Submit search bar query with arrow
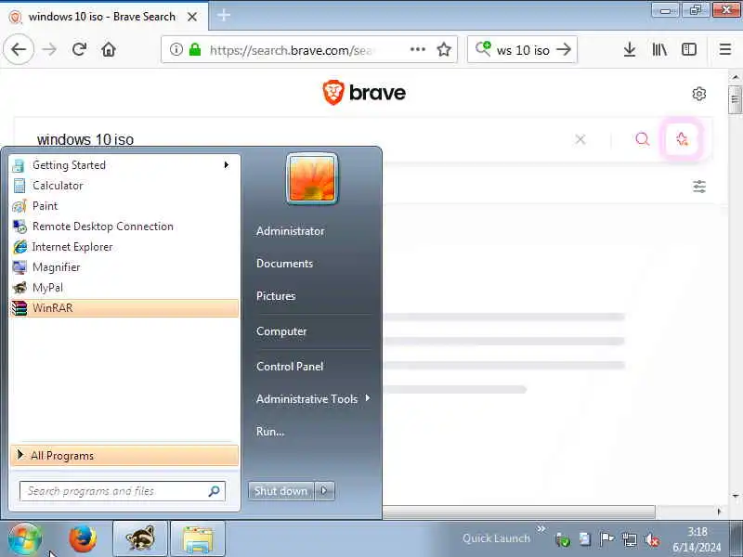The height and width of the screenshot is (557, 743). pos(564,49)
